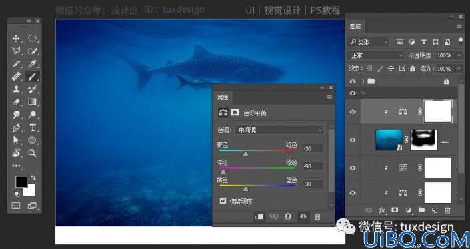Select the shark layer thumbnail

[x=389, y=140]
